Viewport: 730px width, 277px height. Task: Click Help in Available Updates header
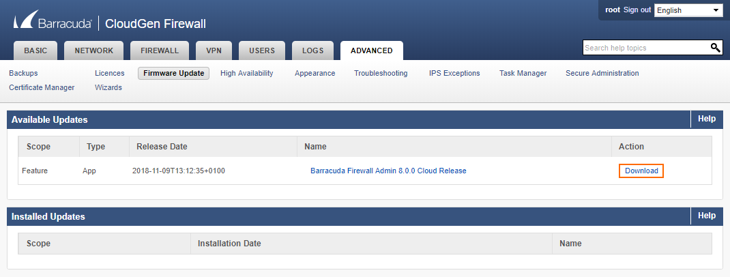pyautogui.click(x=706, y=119)
